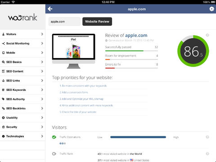The image size is (216, 162).
Task: Click the Errors to fix progress bar
Action: pyautogui.click(x=131, y=68)
